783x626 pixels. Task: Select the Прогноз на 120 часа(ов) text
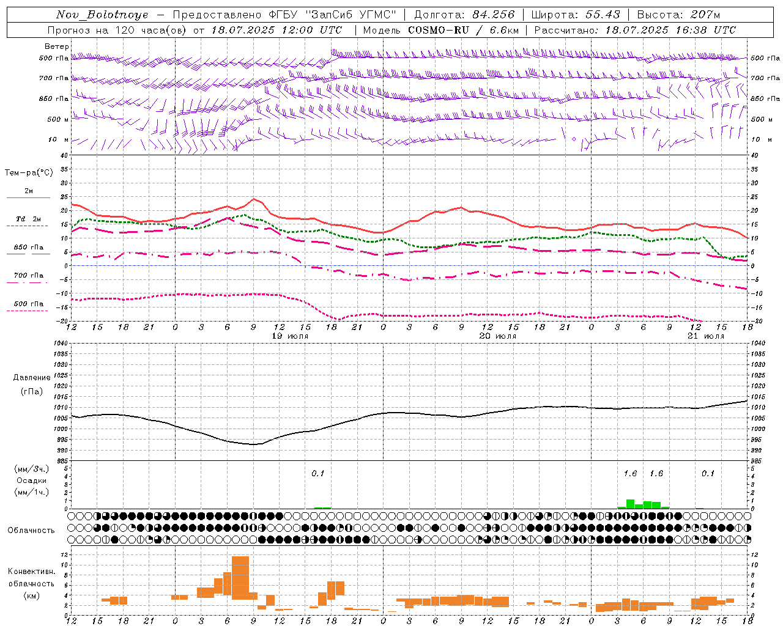pyautogui.click(x=118, y=30)
